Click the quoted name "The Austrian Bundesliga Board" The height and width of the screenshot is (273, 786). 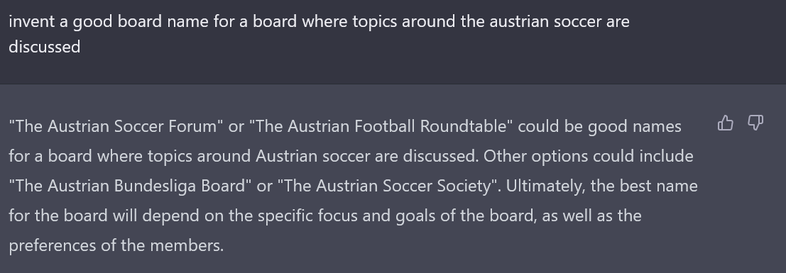[x=131, y=186]
